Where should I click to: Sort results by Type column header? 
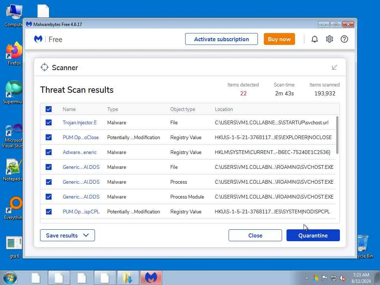click(x=112, y=109)
